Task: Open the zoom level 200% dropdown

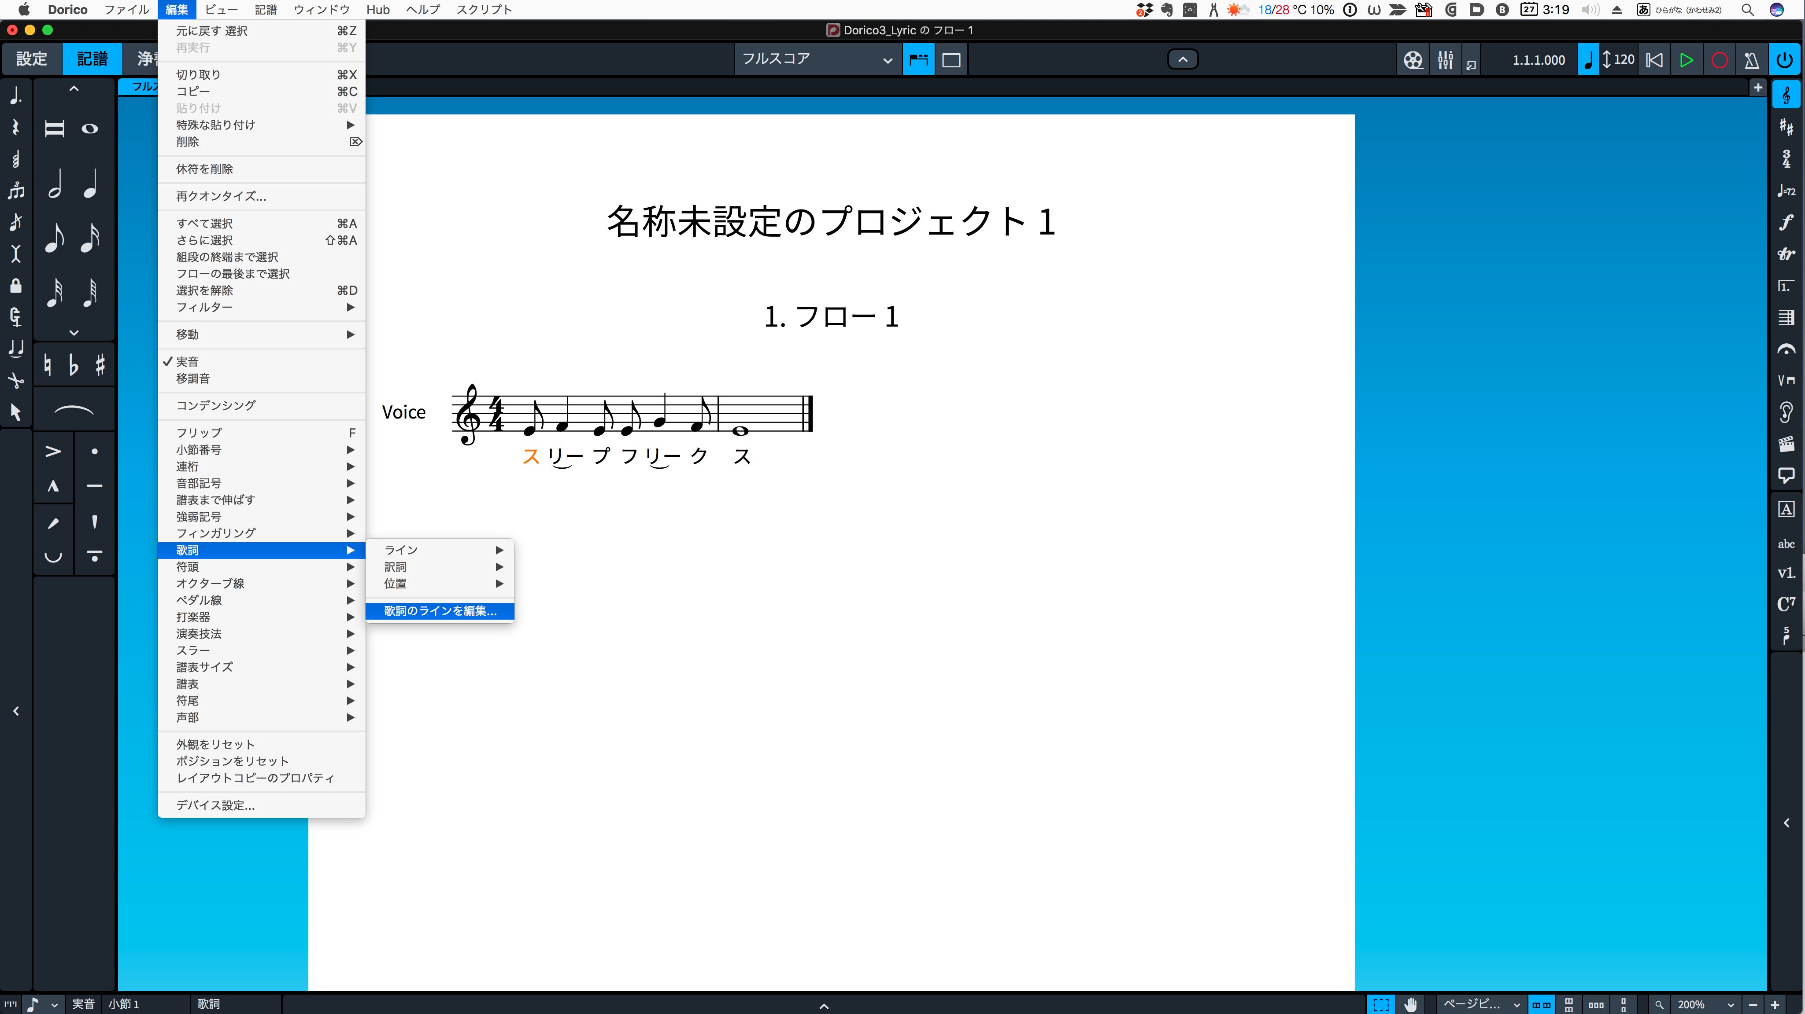Action: coord(1705,1004)
